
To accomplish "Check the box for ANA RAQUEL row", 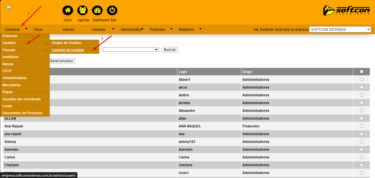I will [x=361, y=126].
